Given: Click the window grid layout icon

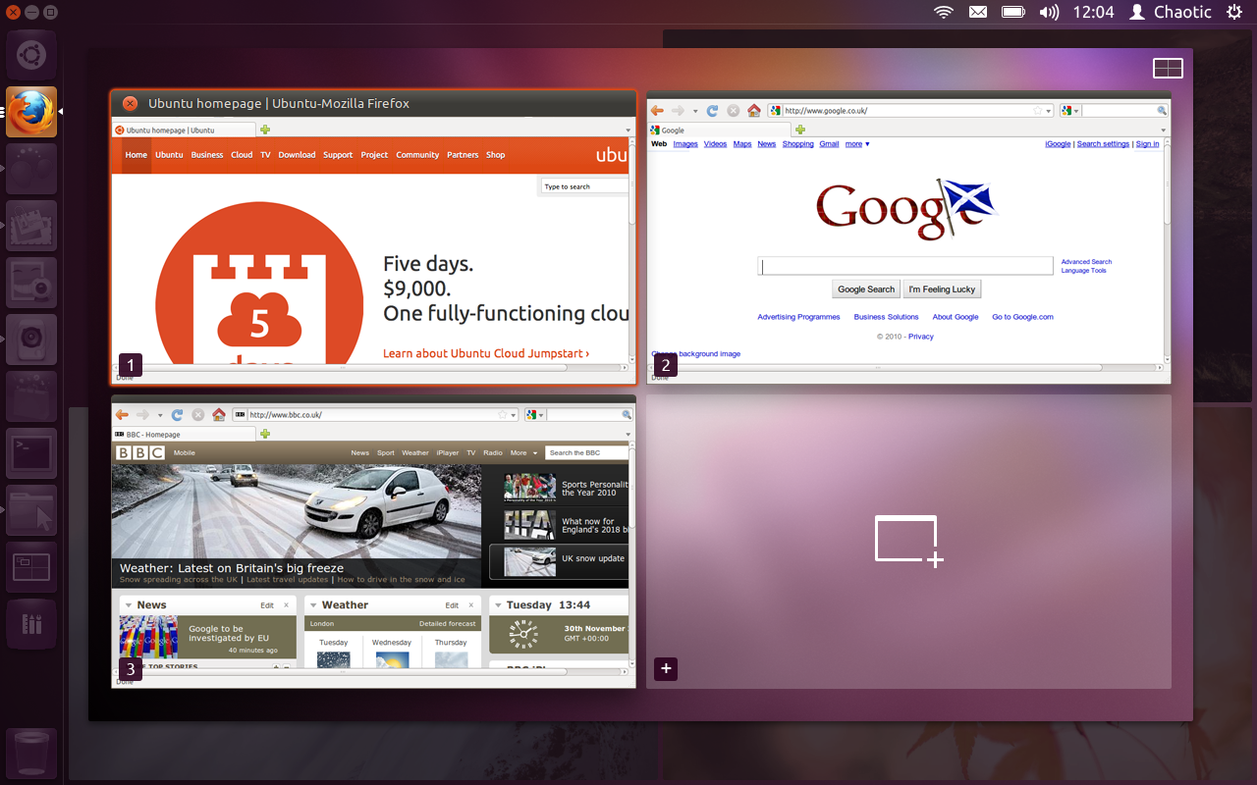Looking at the screenshot, I should (1168, 68).
